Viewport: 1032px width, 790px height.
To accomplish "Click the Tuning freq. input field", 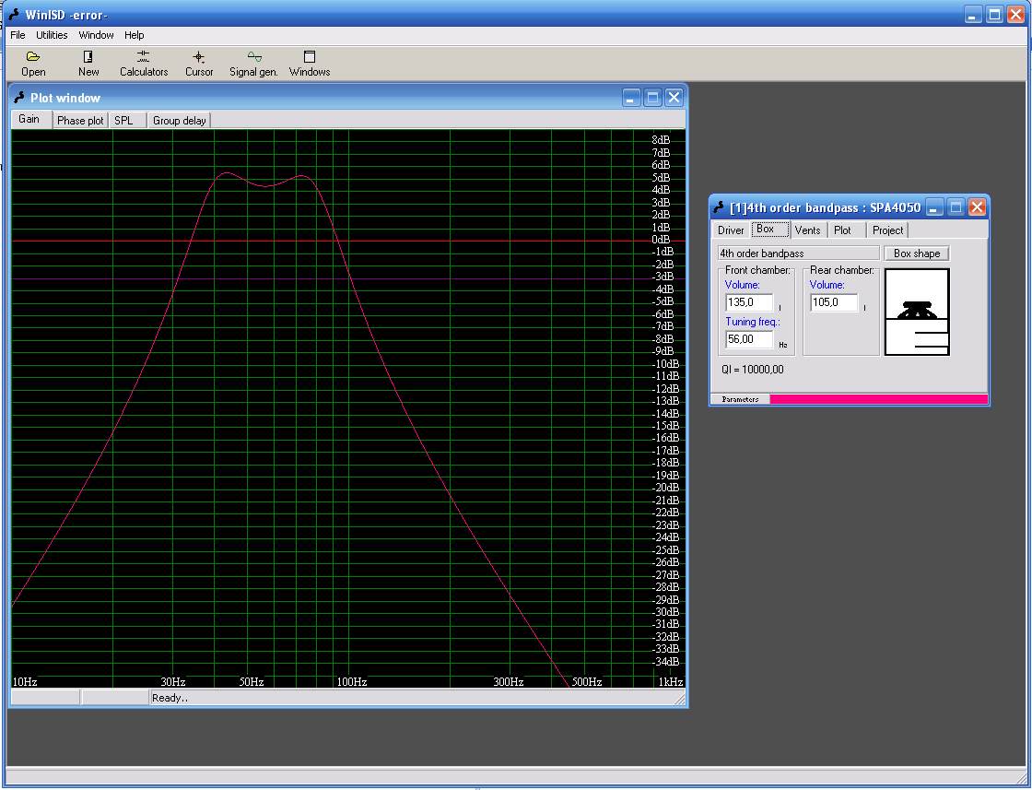I will 749,339.
